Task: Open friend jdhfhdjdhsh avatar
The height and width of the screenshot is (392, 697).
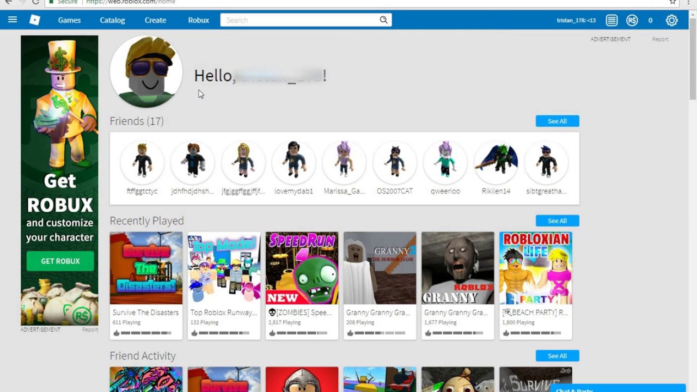Action: coord(193,162)
